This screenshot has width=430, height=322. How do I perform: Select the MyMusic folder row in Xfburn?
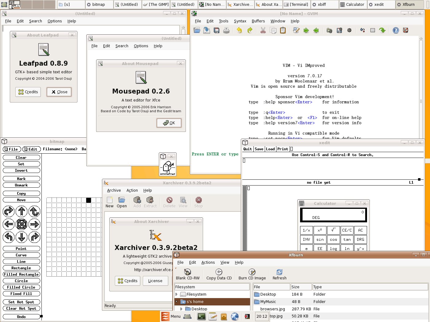tap(340, 302)
